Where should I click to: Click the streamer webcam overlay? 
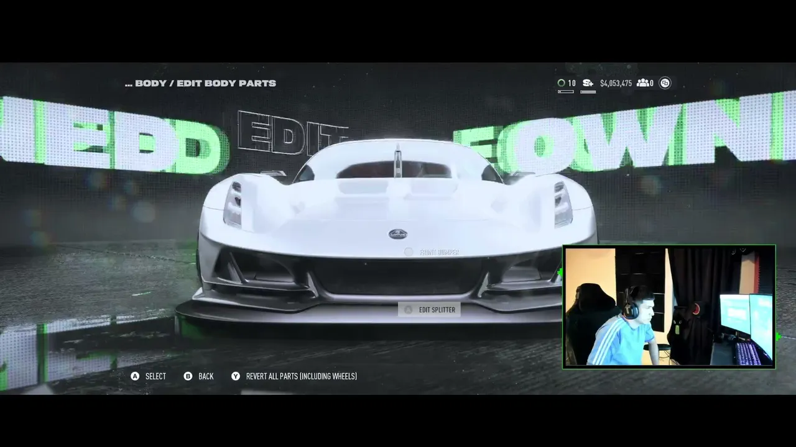point(669,307)
